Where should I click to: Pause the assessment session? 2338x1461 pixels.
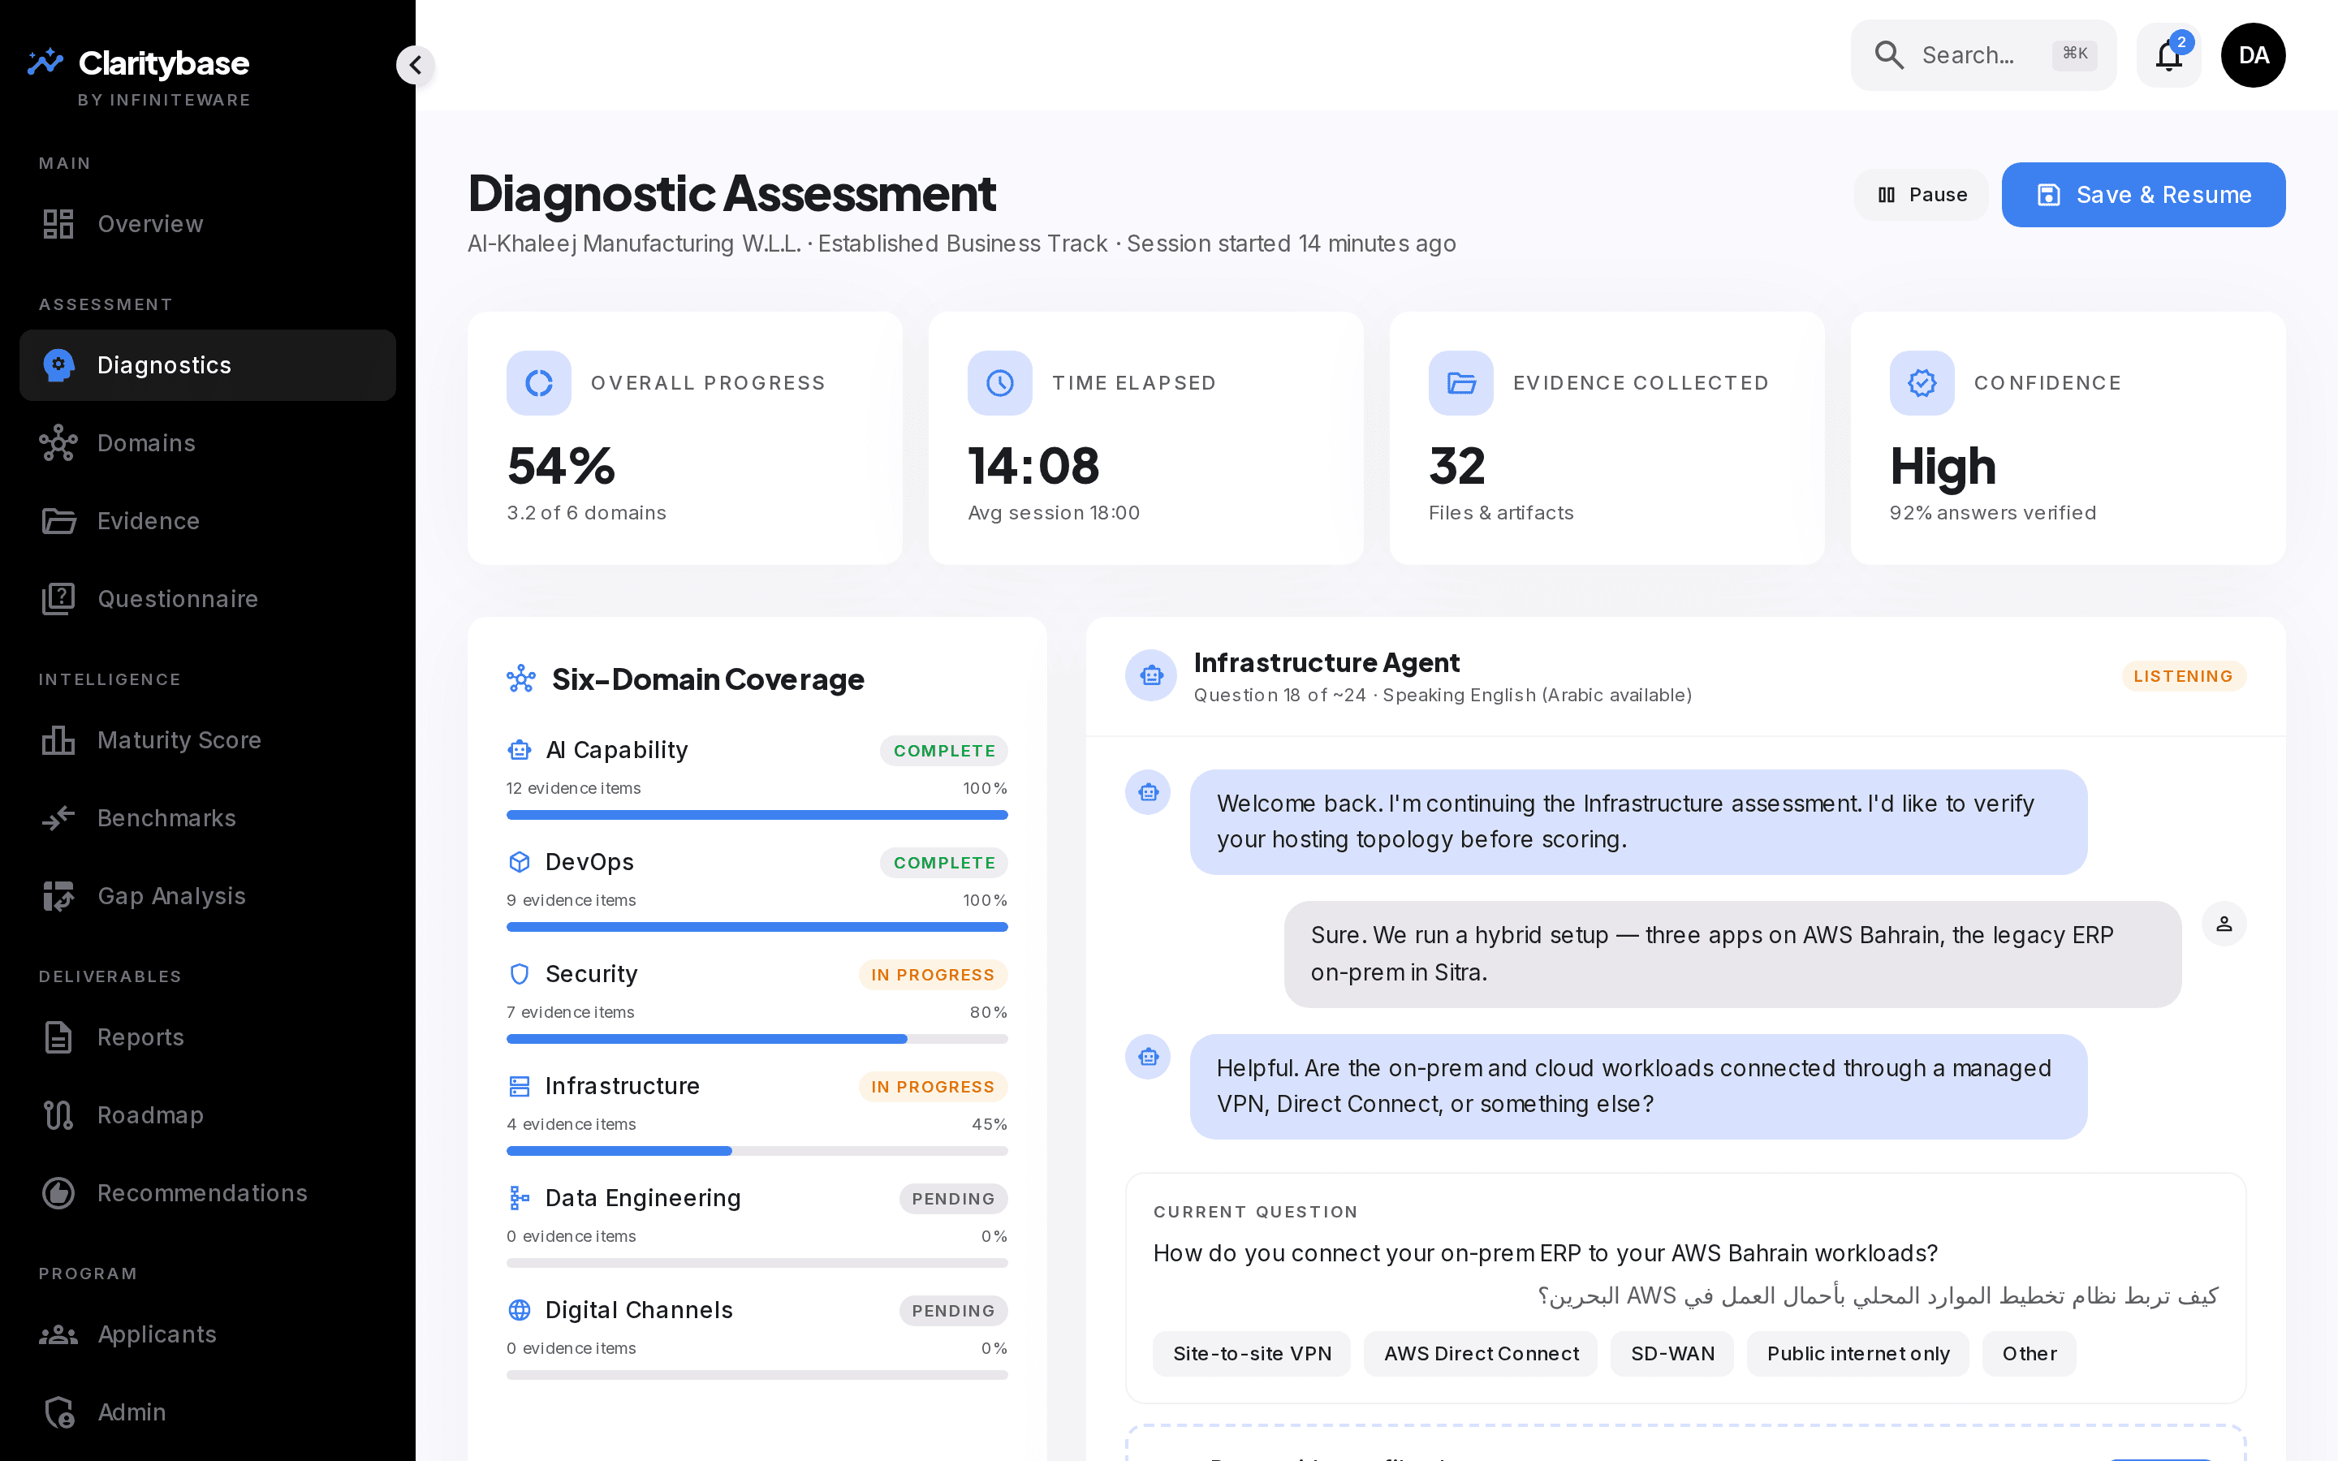click(x=1921, y=195)
